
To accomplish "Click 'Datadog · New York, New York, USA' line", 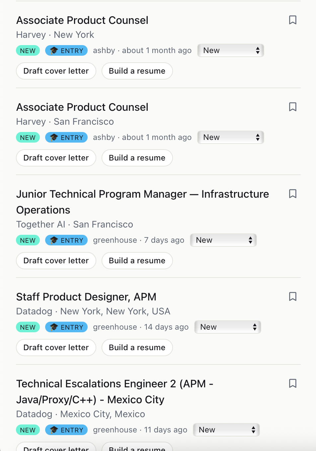I will click(x=93, y=311).
